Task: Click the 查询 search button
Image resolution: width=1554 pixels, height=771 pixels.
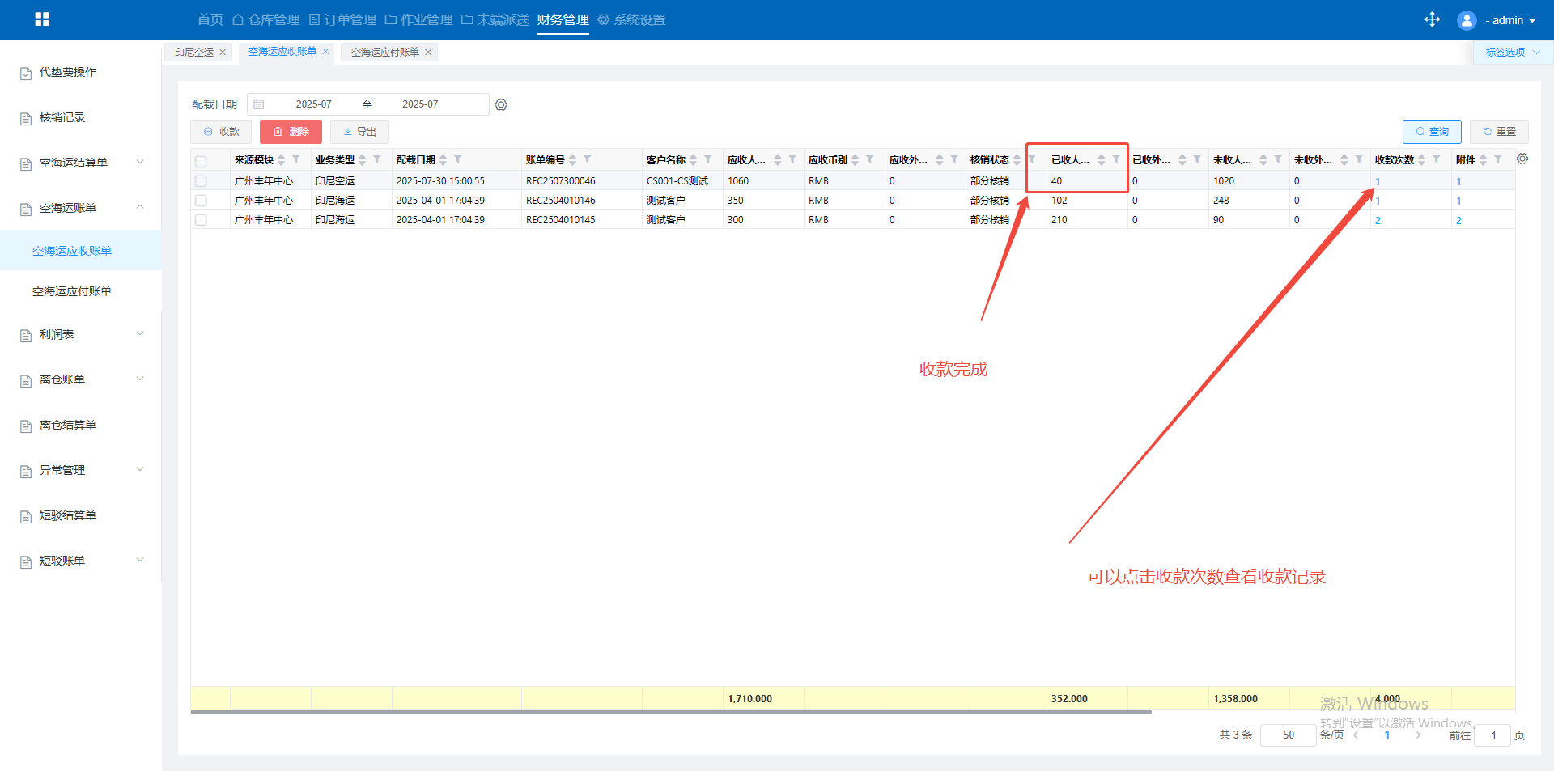Action: 1431,132
